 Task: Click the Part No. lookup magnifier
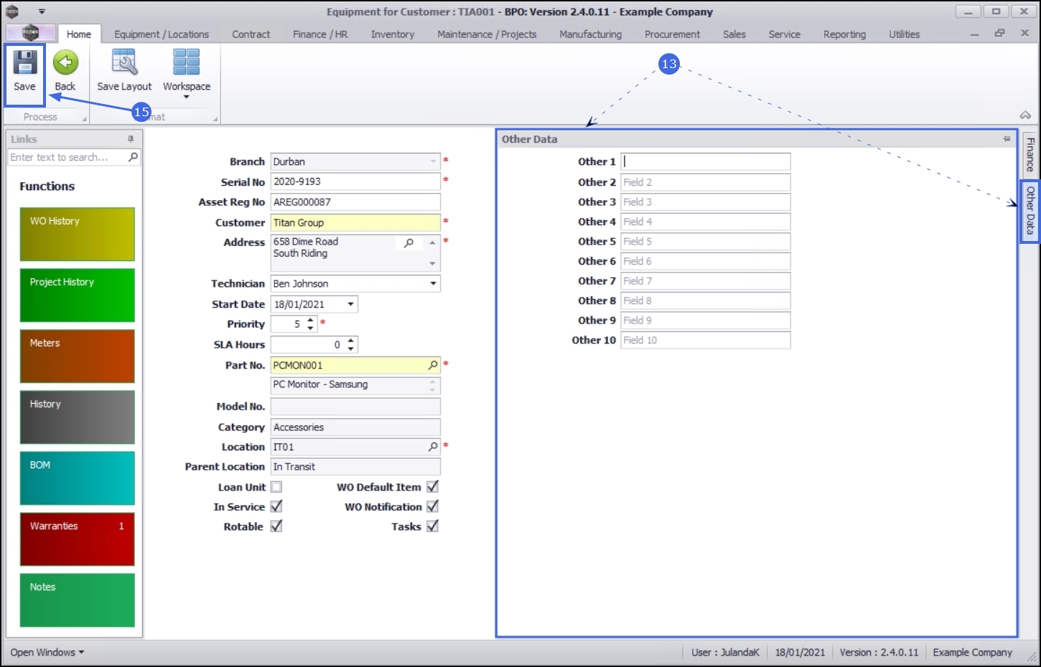coord(433,365)
